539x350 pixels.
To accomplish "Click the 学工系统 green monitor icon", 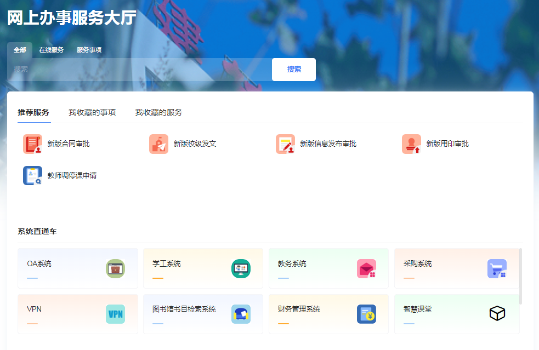I will click(x=241, y=268).
